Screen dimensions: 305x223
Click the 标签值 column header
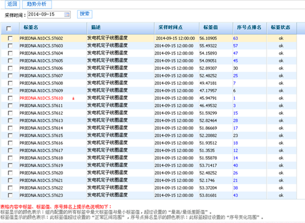pyautogui.click(x=216, y=28)
